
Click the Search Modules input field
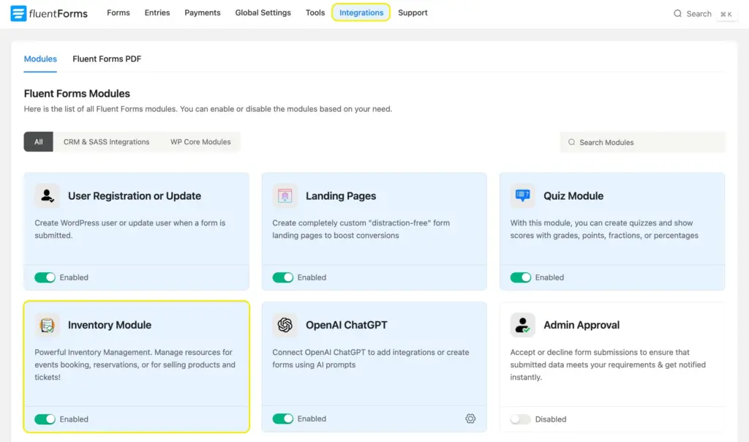click(642, 142)
